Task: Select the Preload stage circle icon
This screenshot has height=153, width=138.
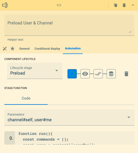Action: tap(72, 74)
